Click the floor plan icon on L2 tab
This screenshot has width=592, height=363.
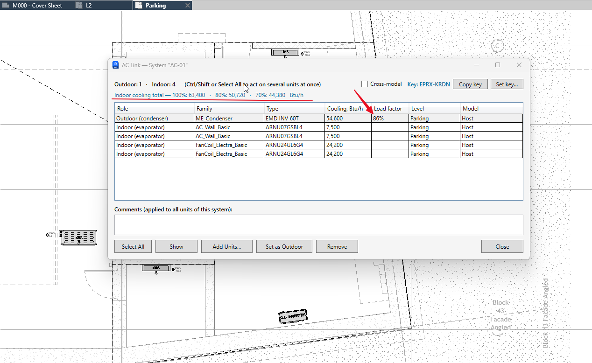pyautogui.click(x=79, y=6)
